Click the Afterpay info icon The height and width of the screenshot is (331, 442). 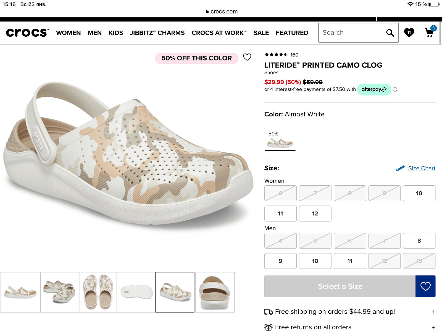click(x=395, y=89)
